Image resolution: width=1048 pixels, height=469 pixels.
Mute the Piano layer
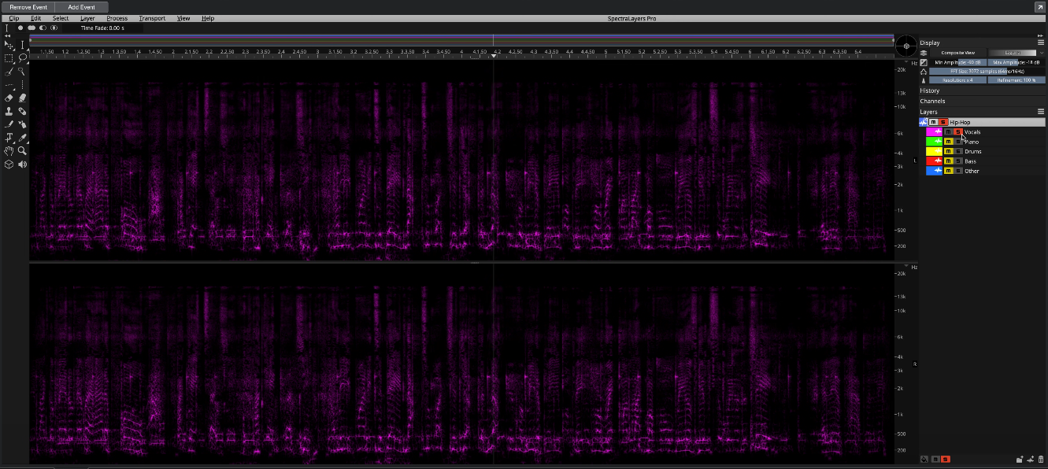(949, 142)
